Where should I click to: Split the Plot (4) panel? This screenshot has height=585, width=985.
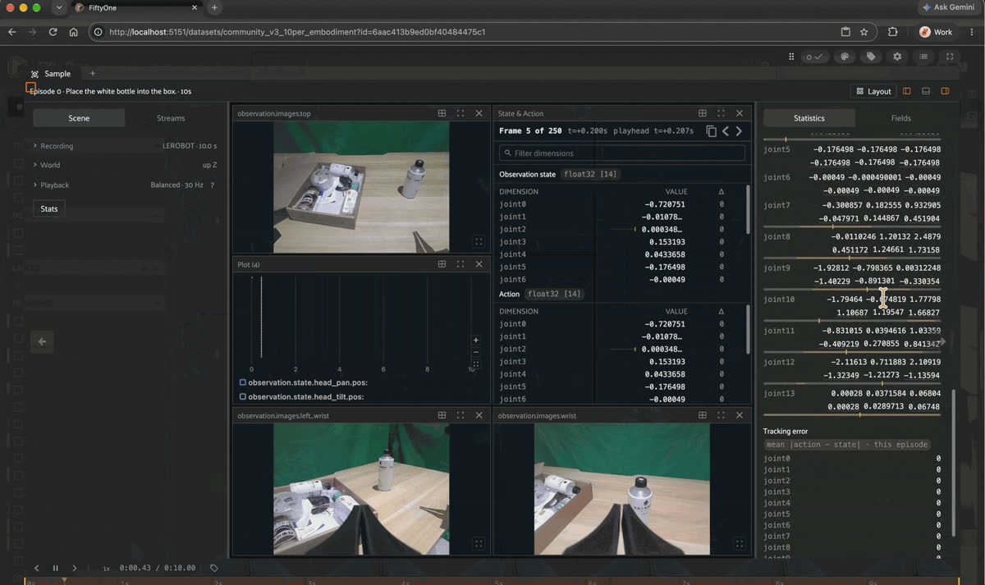442,264
